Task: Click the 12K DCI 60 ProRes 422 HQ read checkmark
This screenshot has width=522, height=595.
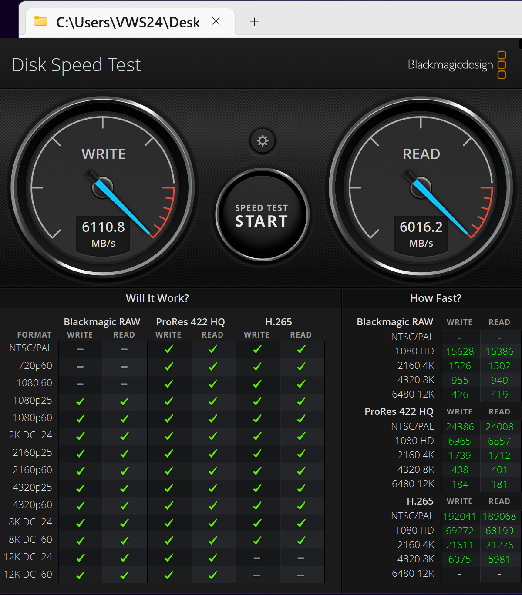Action: coord(213,575)
